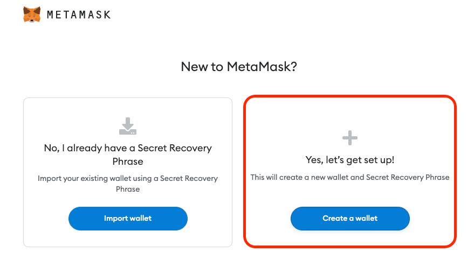Click the MetaMask fox logo

click(32, 14)
